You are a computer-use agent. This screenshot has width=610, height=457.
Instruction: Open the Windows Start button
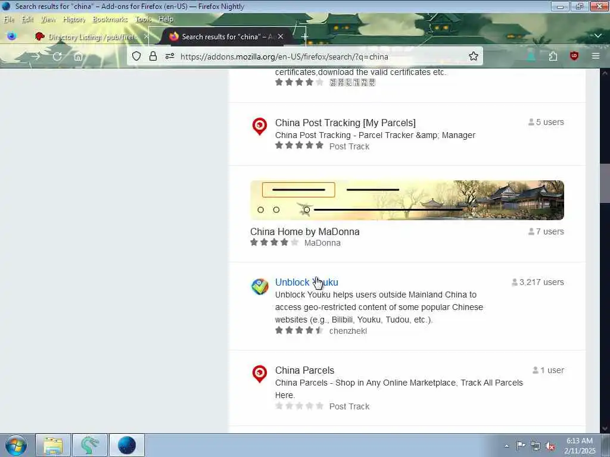pos(16,445)
